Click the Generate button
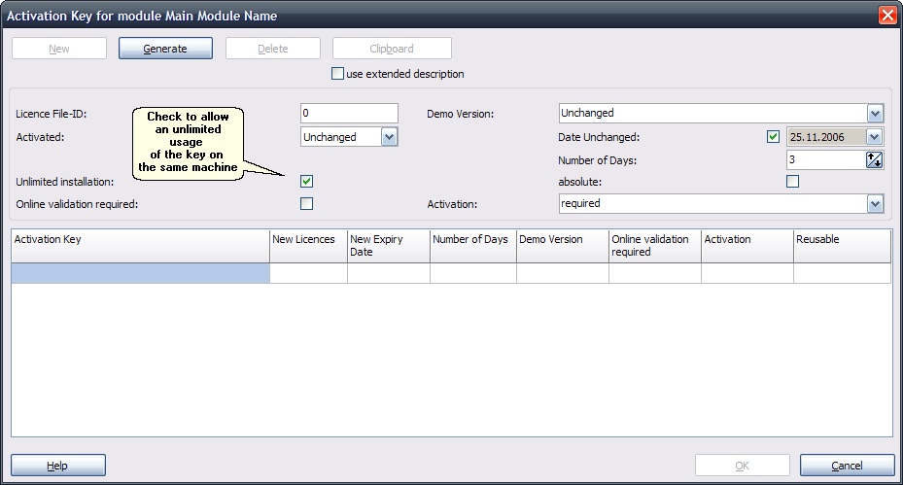 [165, 49]
